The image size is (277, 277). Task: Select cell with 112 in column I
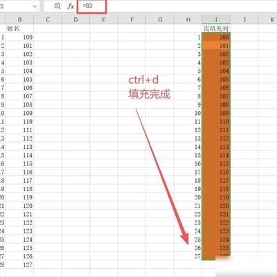tap(216, 138)
